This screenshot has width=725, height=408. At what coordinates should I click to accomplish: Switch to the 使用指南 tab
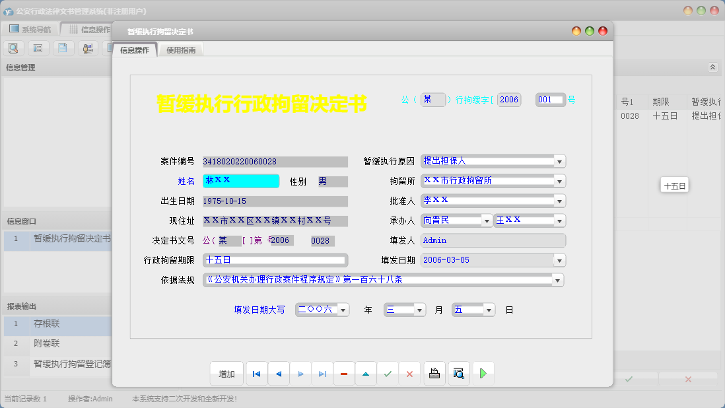[180, 49]
